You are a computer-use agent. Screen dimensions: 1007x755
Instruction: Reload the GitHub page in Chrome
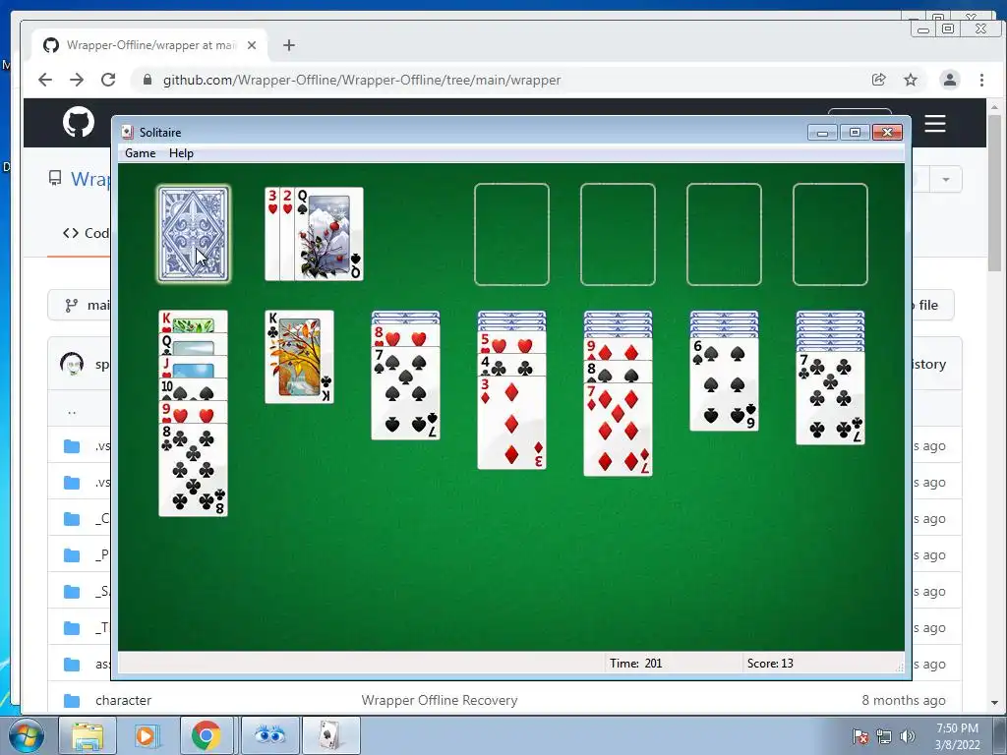(x=108, y=80)
